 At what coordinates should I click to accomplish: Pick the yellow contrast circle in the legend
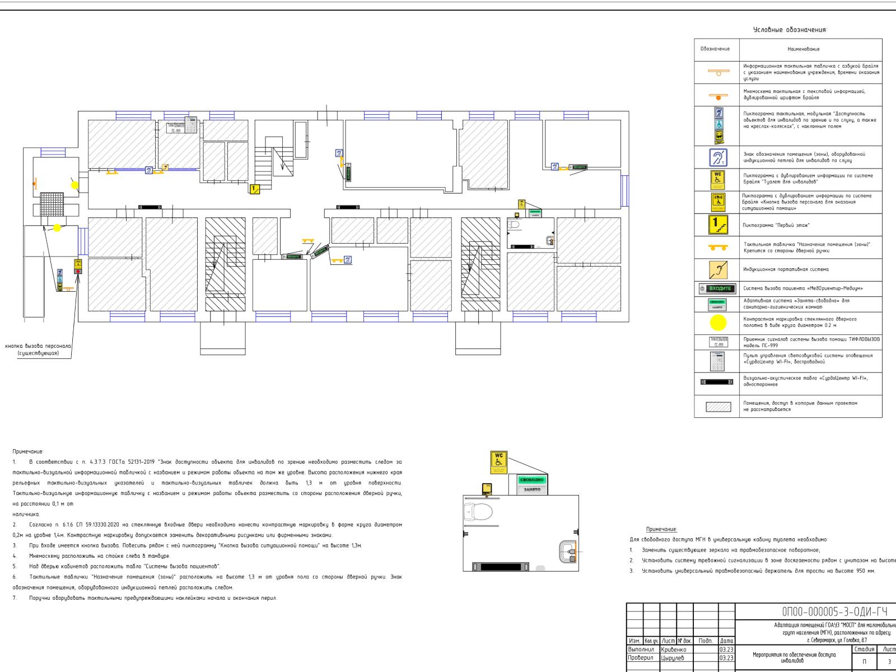[717, 322]
